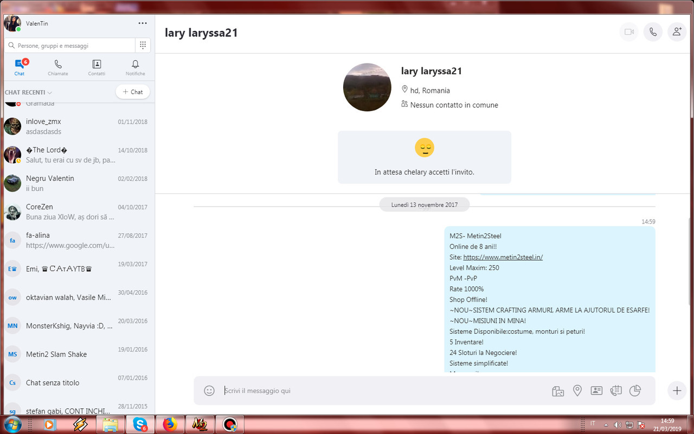
Task: Open Winamp from the taskbar
Action: tap(80, 424)
